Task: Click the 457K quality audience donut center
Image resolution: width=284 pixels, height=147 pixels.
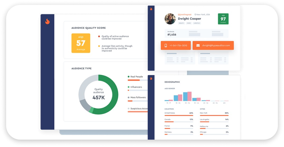Action: 99,94
